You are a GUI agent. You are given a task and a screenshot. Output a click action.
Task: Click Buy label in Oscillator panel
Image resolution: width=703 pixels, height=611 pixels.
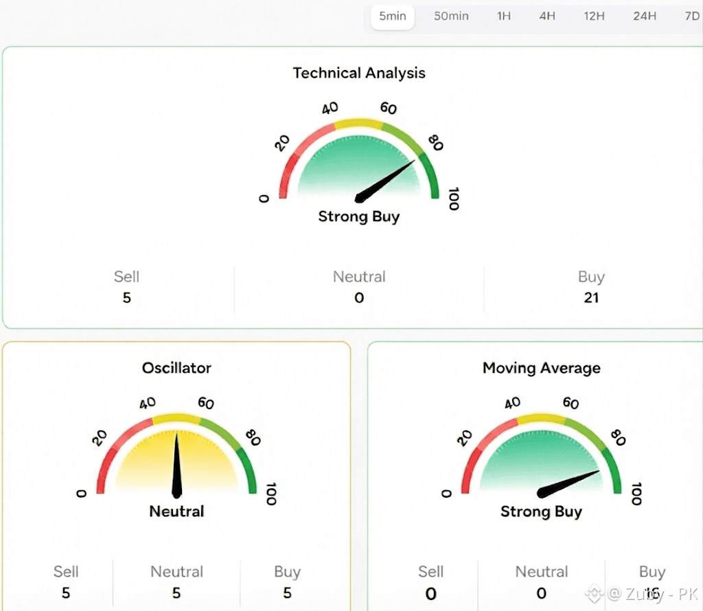(x=288, y=573)
